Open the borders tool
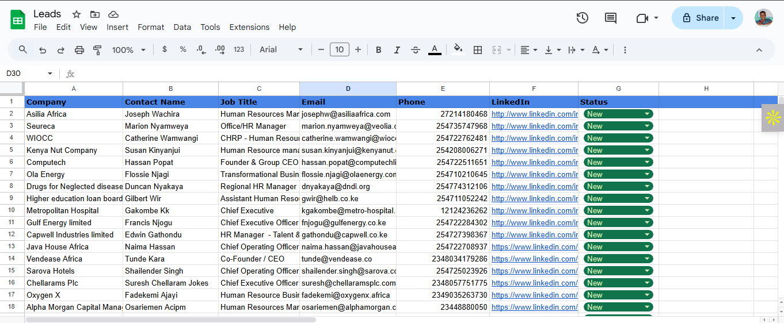 (x=478, y=50)
